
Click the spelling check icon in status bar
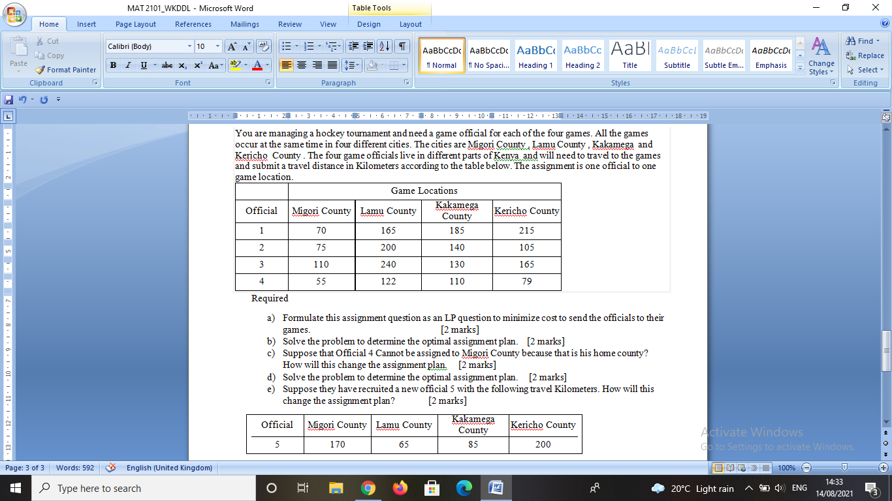coord(110,468)
